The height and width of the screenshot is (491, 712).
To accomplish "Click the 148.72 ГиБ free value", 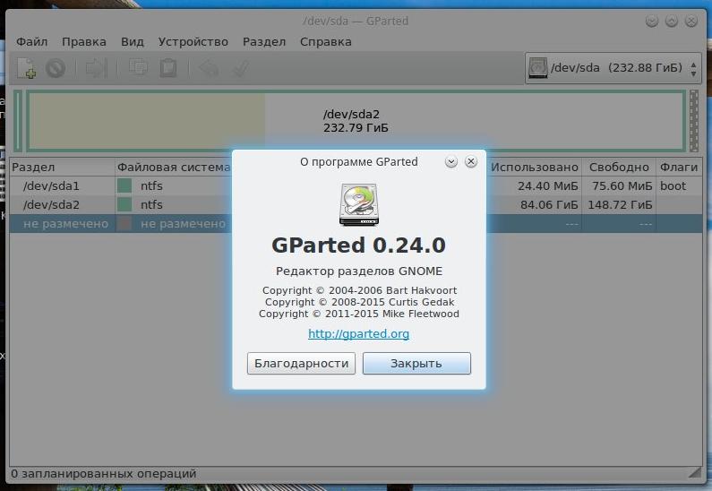I will pyautogui.click(x=620, y=205).
